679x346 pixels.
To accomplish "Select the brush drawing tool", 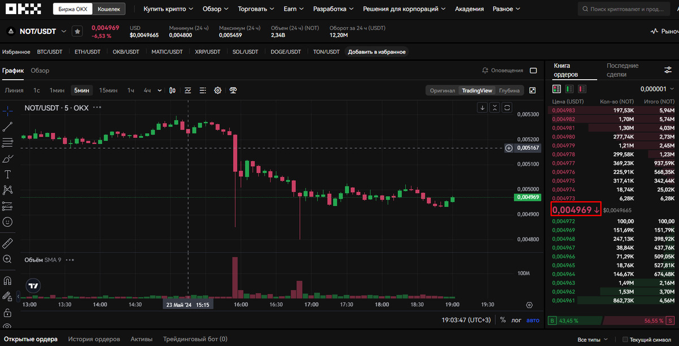I will tap(8, 158).
